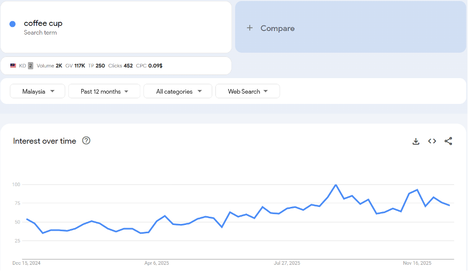This screenshot has width=468, height=271.
Task: Click the Interest over time heading
Action: 45,141
